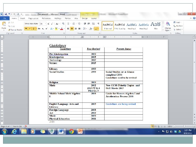196x147 pixels.
Task: Click the zoom out minus button
Action: pyautogui.click(x=174, y=126)
